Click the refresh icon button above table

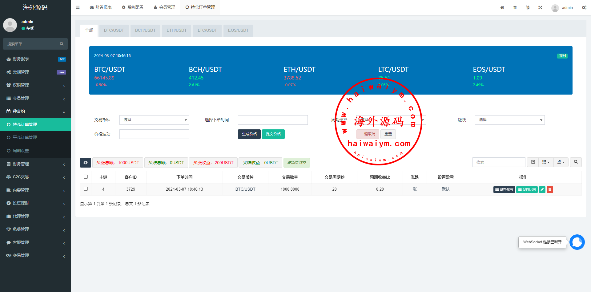click(86, 163)
